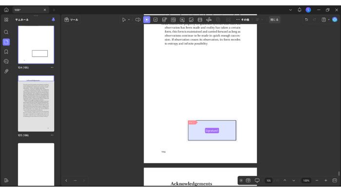Open the page 105 (106) thumbnail

click(x=36, y=103)
